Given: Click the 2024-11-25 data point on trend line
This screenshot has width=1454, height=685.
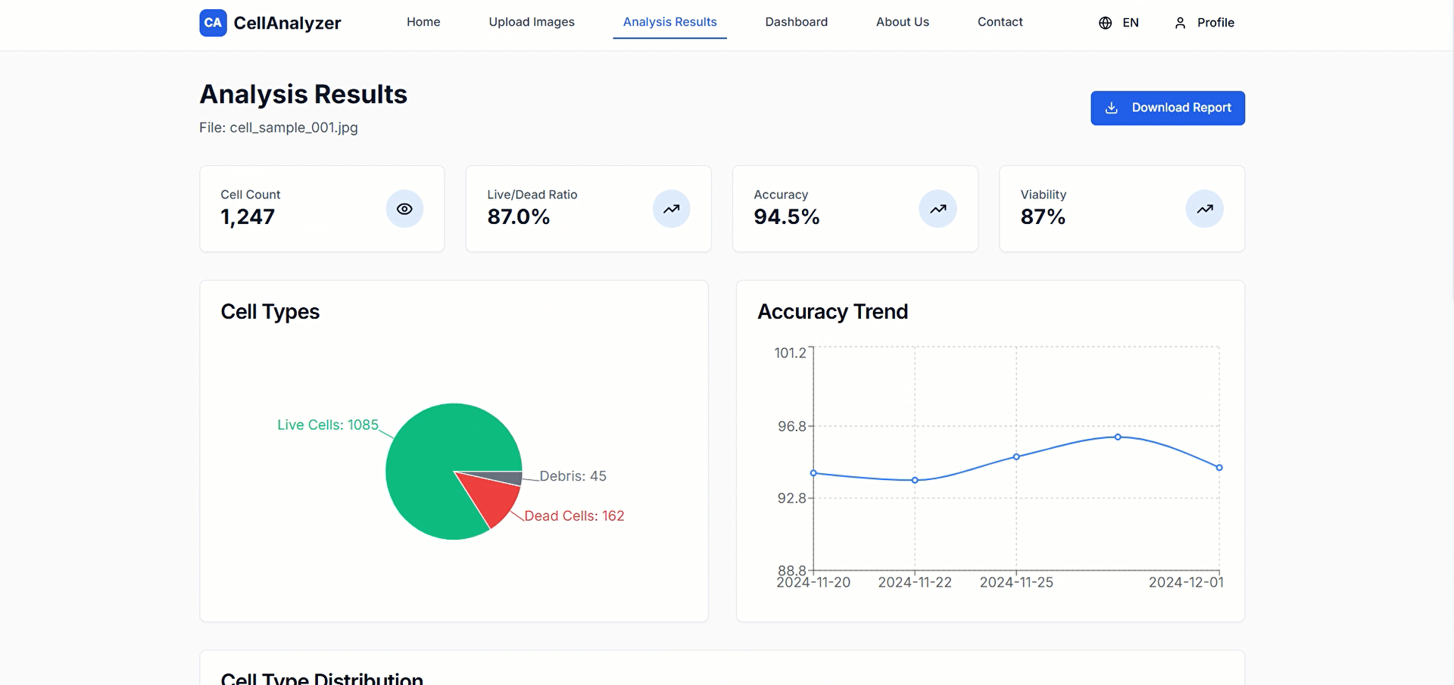Looking at the screenshot, I should [x=1016, y=456].
